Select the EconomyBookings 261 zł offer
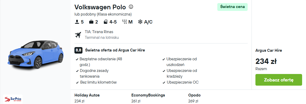 [x=148, y=98]
